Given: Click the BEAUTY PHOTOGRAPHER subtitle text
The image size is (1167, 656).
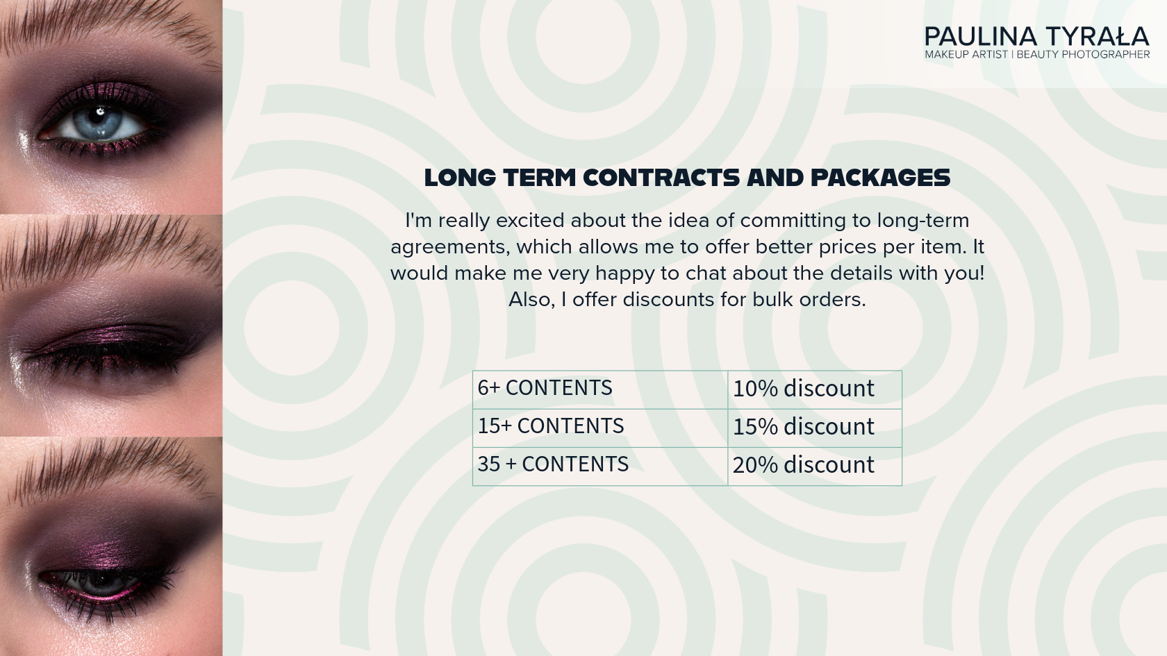Looking at the screenshot, I should click(x=1083, y=55).
